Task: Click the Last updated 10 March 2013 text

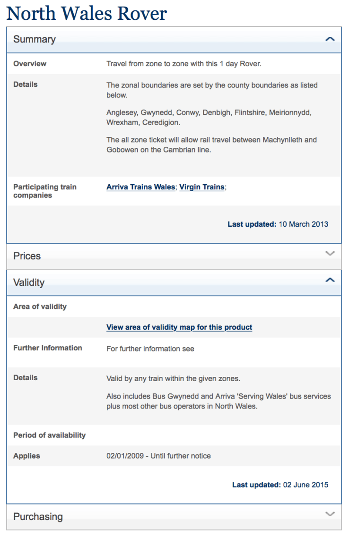Action: [278, 224]
